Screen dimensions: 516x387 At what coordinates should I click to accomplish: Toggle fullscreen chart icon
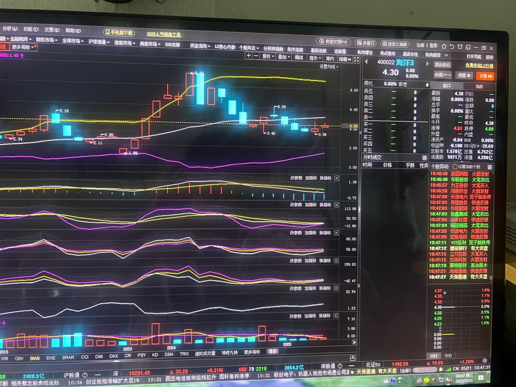tap(356, 59)
